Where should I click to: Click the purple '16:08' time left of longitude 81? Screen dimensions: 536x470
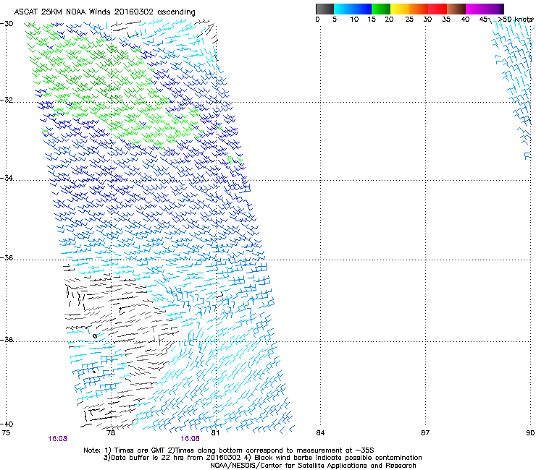click(x=190, y=439)
